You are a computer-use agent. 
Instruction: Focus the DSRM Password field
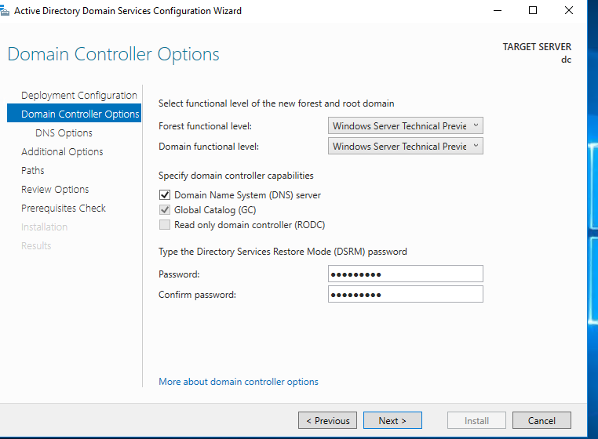click(x=406, y=274)
